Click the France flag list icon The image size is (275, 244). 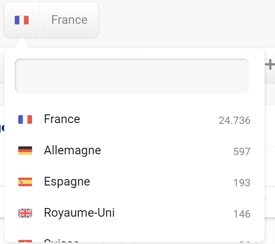(x=25, y=120)
